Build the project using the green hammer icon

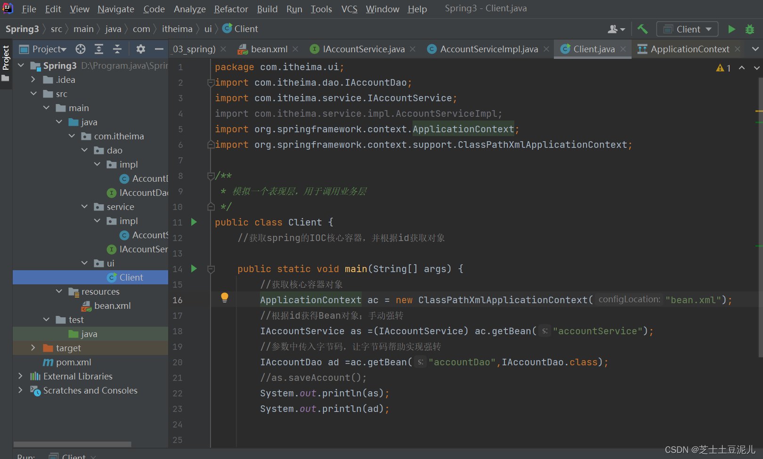pos(642,29)
